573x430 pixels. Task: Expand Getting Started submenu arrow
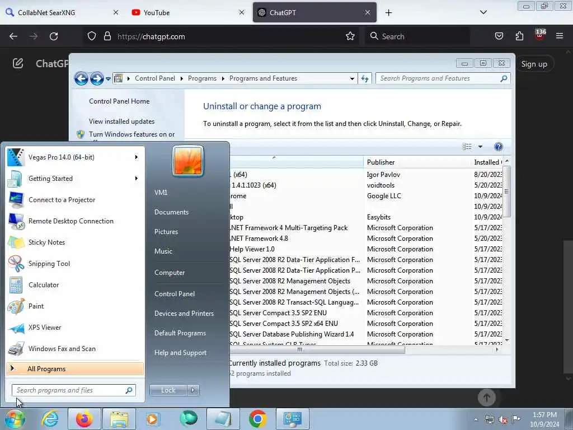click(137, 179)
